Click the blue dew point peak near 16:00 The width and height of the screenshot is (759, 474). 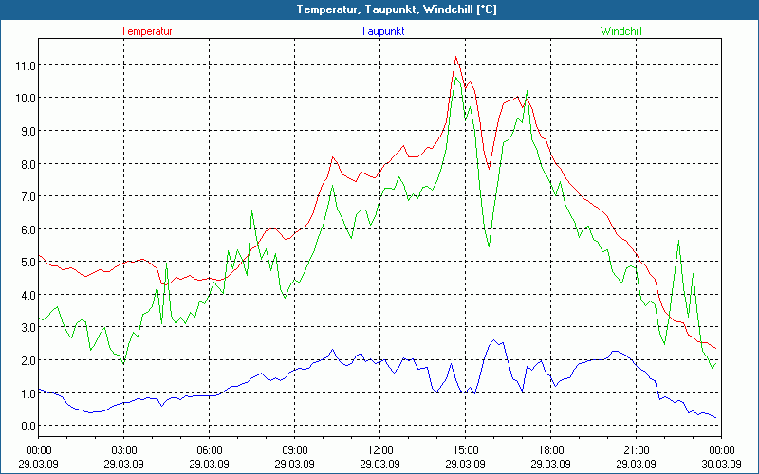(493, 340)
